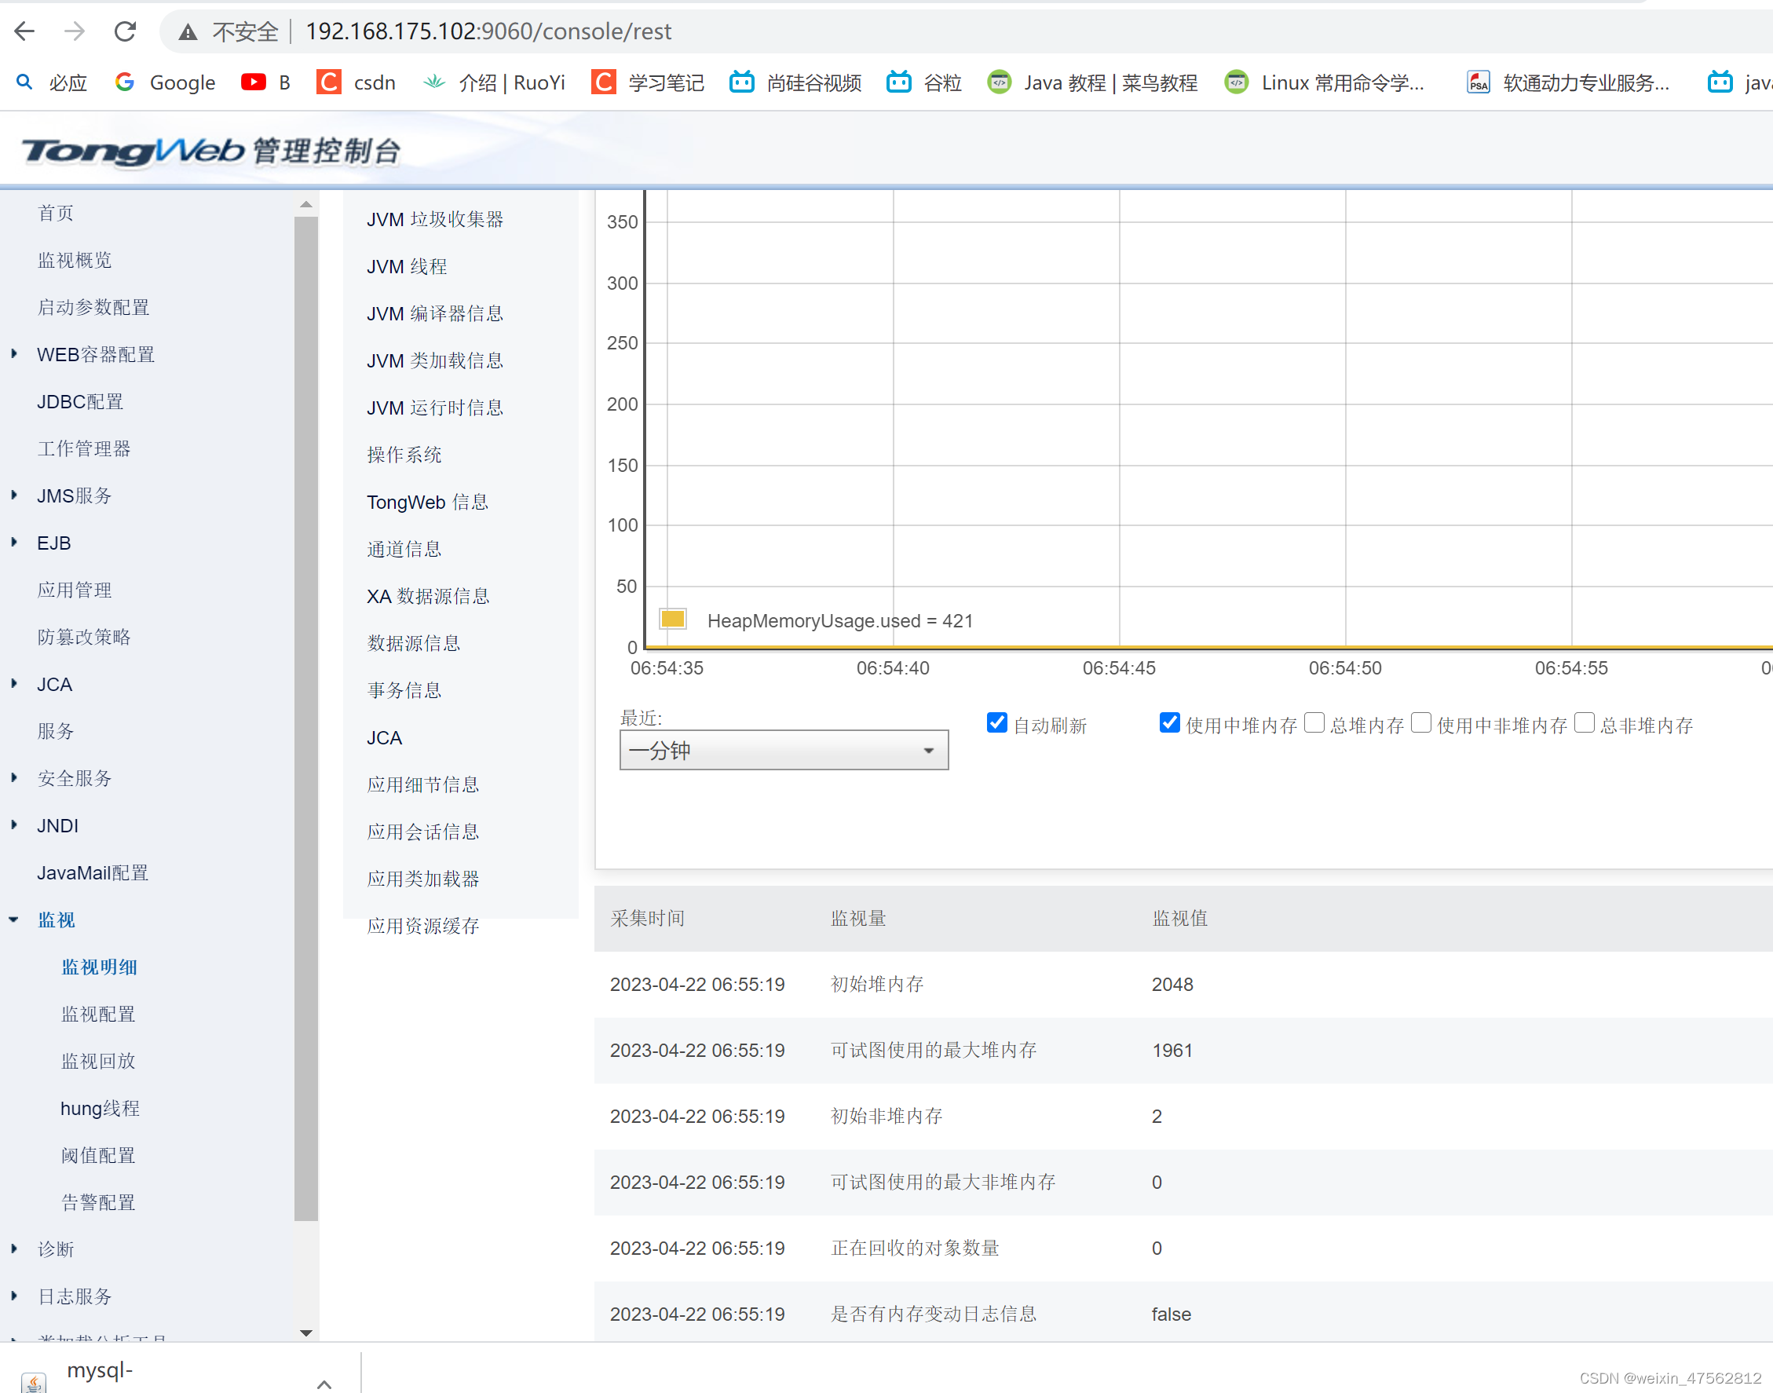Reload the page with refresh icon
1773x1393 pixels.
pos(125,31)
